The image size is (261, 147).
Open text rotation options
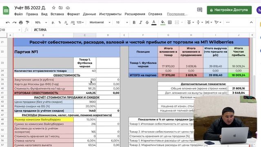[x=218, y=22]
